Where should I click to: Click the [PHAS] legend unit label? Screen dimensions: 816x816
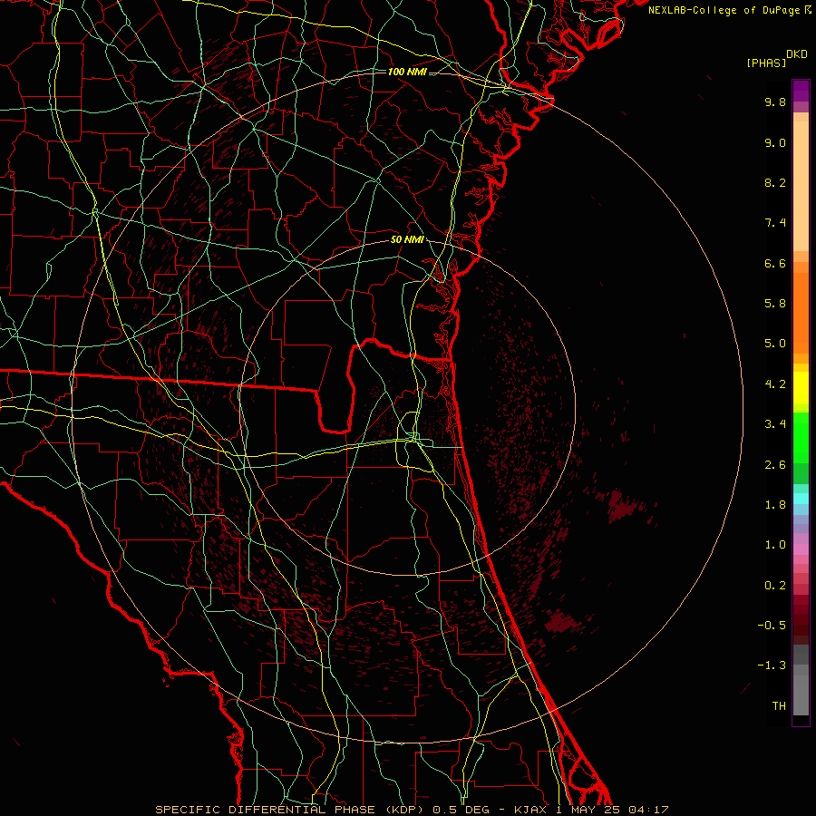click(x=766, y=63)
